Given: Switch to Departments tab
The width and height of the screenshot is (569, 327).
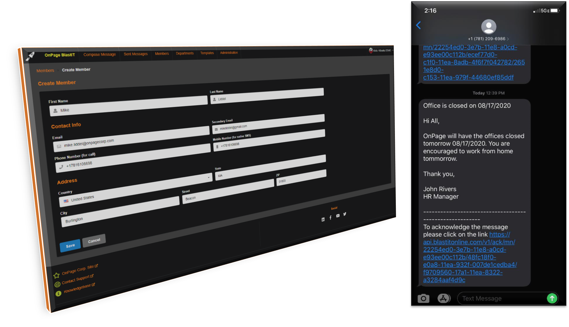Looking at the screenshot, I should point(185,53).
